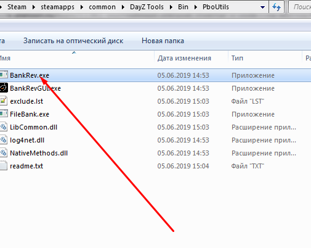Select the BankRevGUI.exe black icon
Viewport: 311px width, 248px height.
[4, 88]
